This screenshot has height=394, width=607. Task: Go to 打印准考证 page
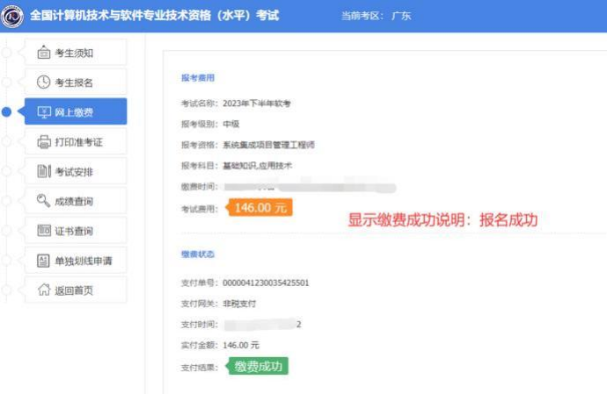click(76, 142)
